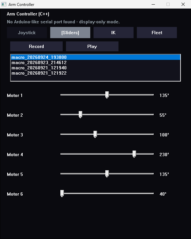Play the selected macro
The image size is (191, 239).
click(92, 46)
